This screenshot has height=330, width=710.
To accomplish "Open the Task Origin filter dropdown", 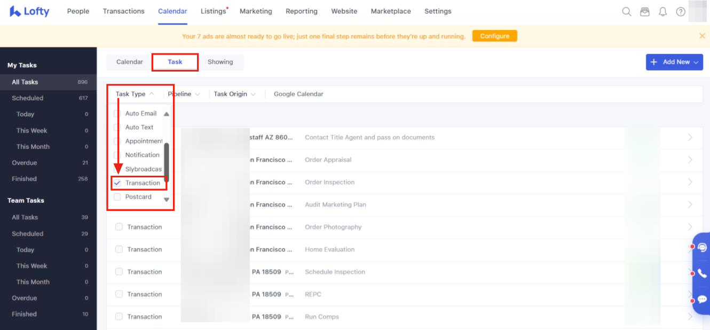I will click(234, 94).
